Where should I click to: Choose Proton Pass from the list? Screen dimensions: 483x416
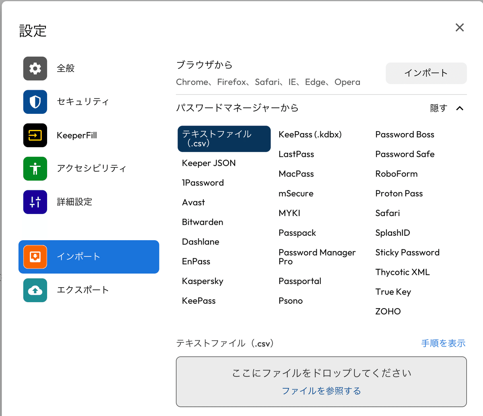point(399,194)
